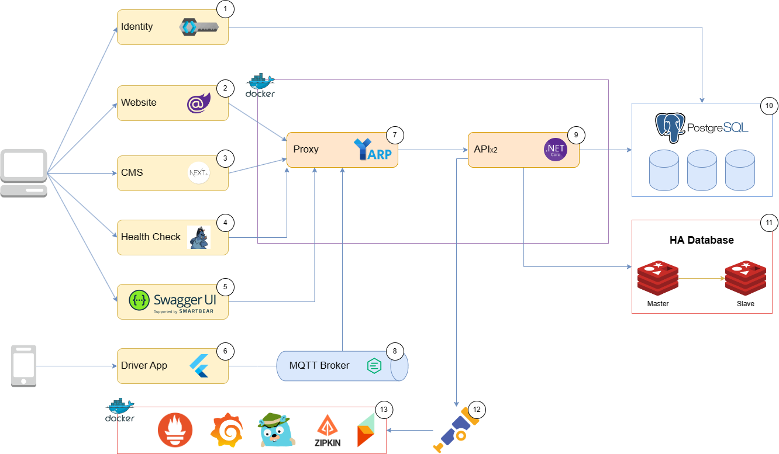Select the "Swagger UI" wordmark text
Image resolution: width=779 pixels, height=454 pixels.
[185, 300]
